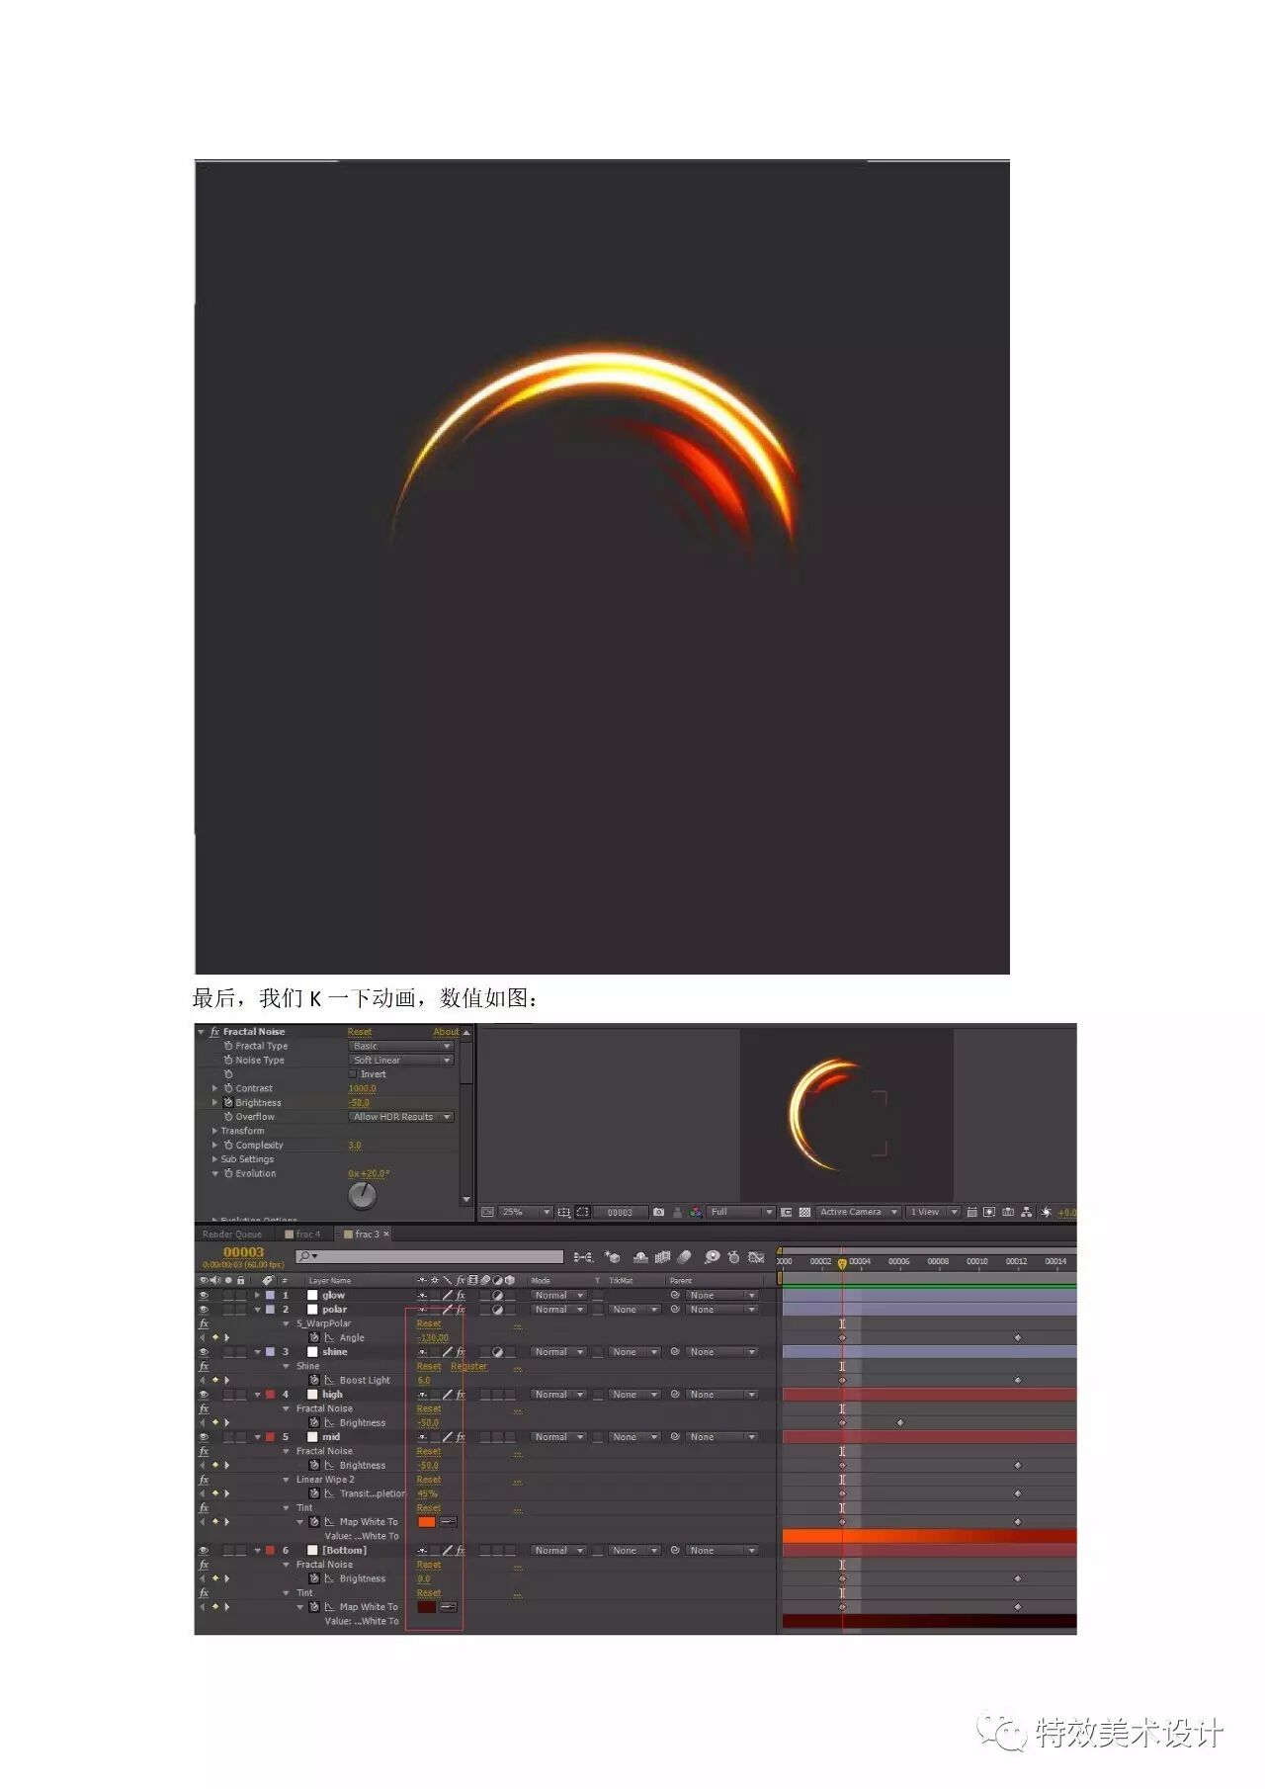Click the dark red Map White To swatch
The height and width of the screenshot is (1789, 1265).
point(426,1607)
